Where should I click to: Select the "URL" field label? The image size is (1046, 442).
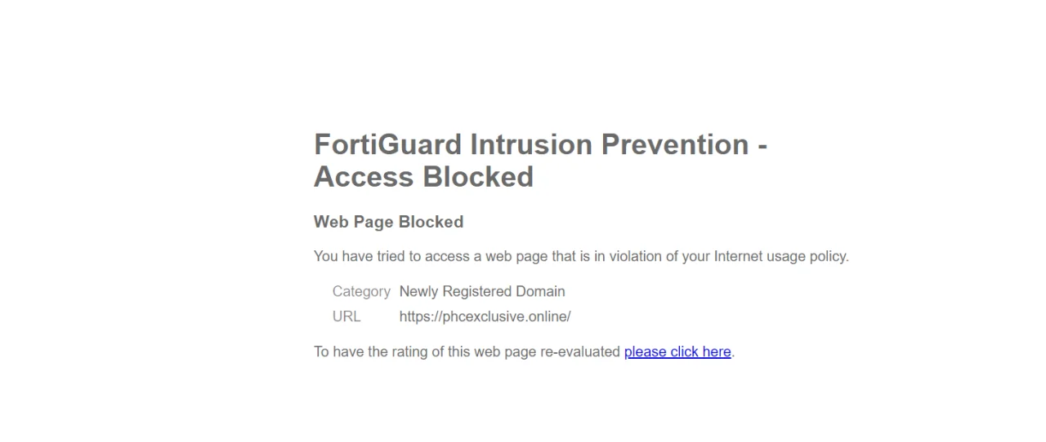pyautogui.click(x=346, y=316)
